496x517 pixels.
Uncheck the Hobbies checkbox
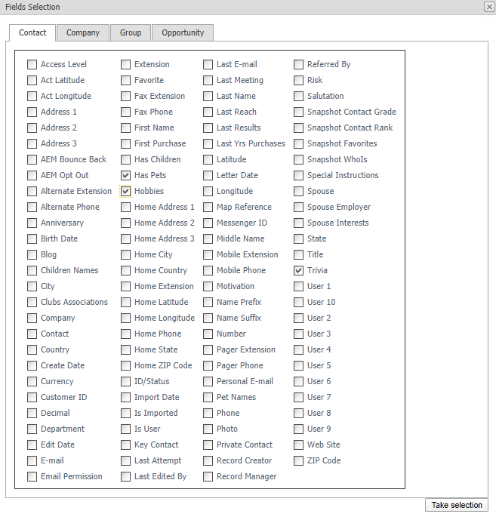coord(125,191)
